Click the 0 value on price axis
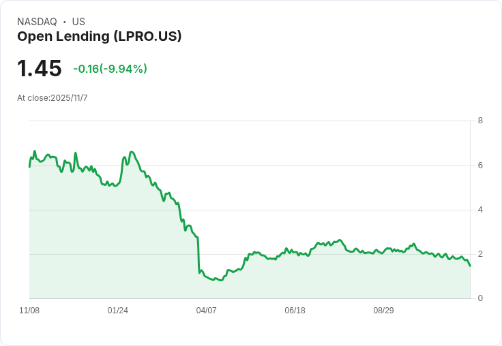This screenshot has height=346, width=502. [480, 298]
